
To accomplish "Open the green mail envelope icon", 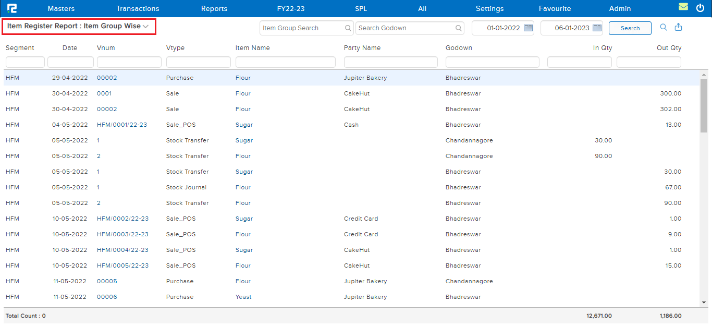I will (x=683, y=7).
